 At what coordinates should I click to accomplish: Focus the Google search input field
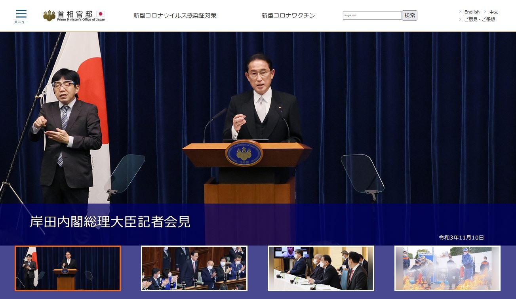tap(372, 15)
